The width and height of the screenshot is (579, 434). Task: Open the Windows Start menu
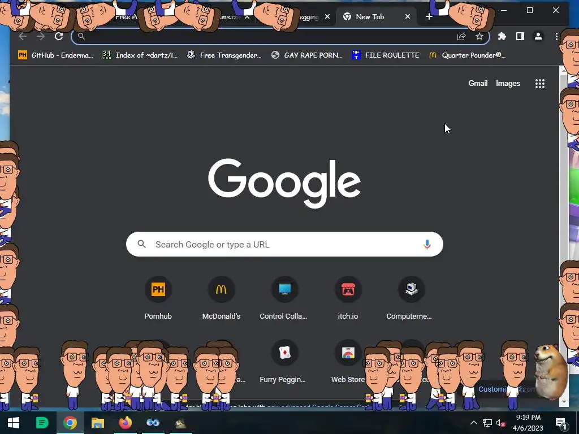click(14, 423)
